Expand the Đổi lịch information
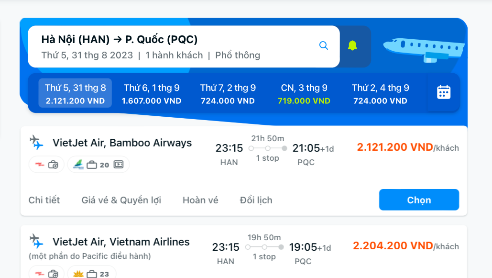The width and height of the screenshot is (492, 278). pos(256,200)
